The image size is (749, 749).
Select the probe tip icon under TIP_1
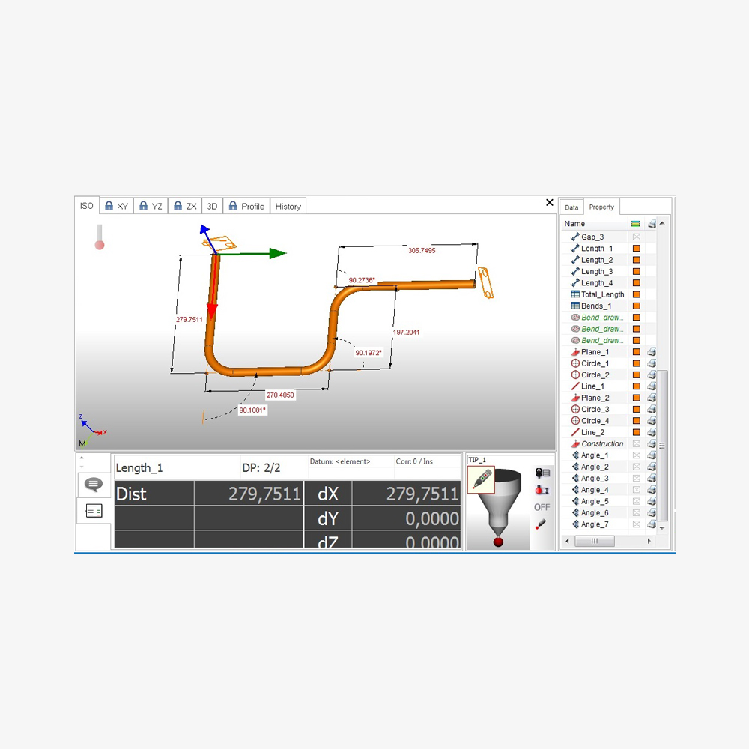(x=480, y=479)
